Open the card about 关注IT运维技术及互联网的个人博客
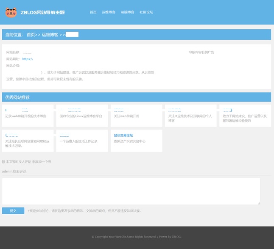Image resolution: width=274 pixels, height=249 pixels. (x=191, y=115)
